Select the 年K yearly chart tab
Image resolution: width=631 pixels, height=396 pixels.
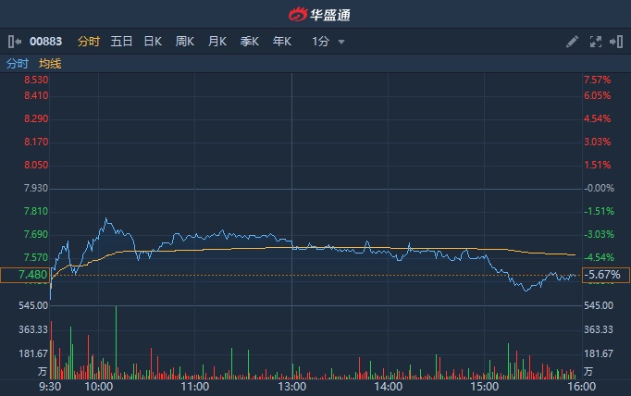282,42
